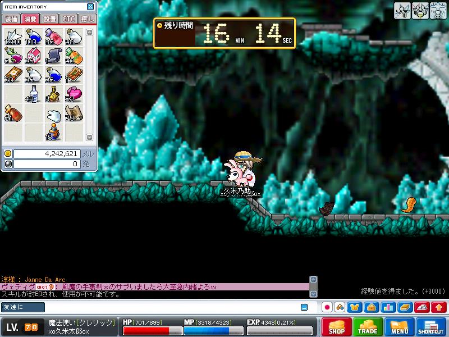Click the golden jar stack of 8

(53, 94)
